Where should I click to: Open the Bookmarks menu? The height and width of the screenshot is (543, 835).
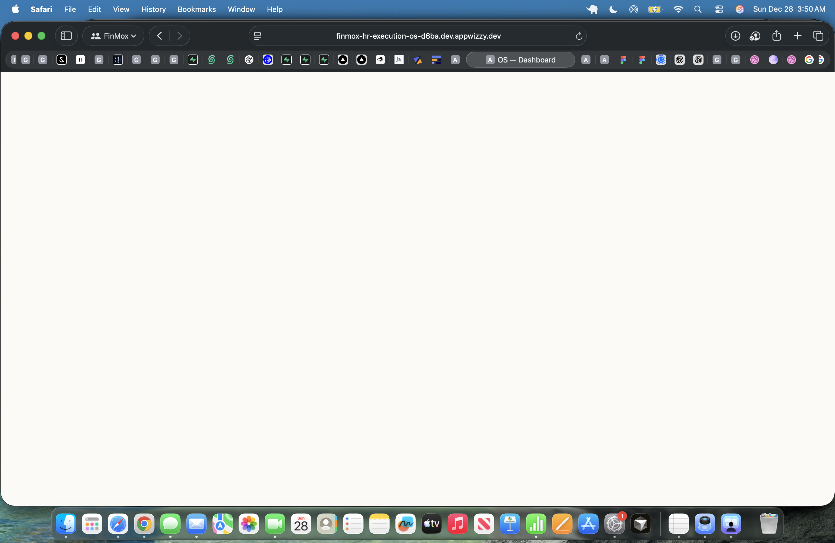click(x=197, y=9)
